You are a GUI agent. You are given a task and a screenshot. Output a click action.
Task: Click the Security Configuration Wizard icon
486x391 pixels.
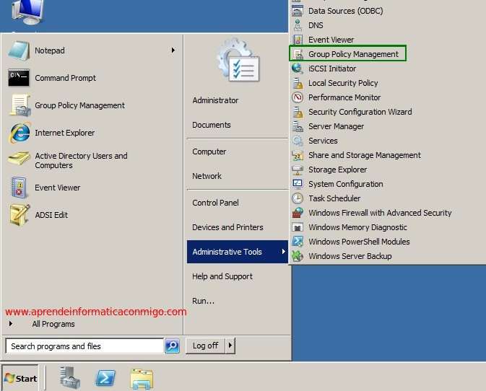298,112
